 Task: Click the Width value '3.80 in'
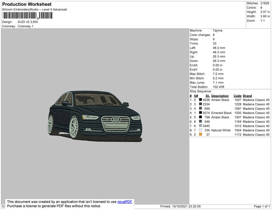coord(265,16)
